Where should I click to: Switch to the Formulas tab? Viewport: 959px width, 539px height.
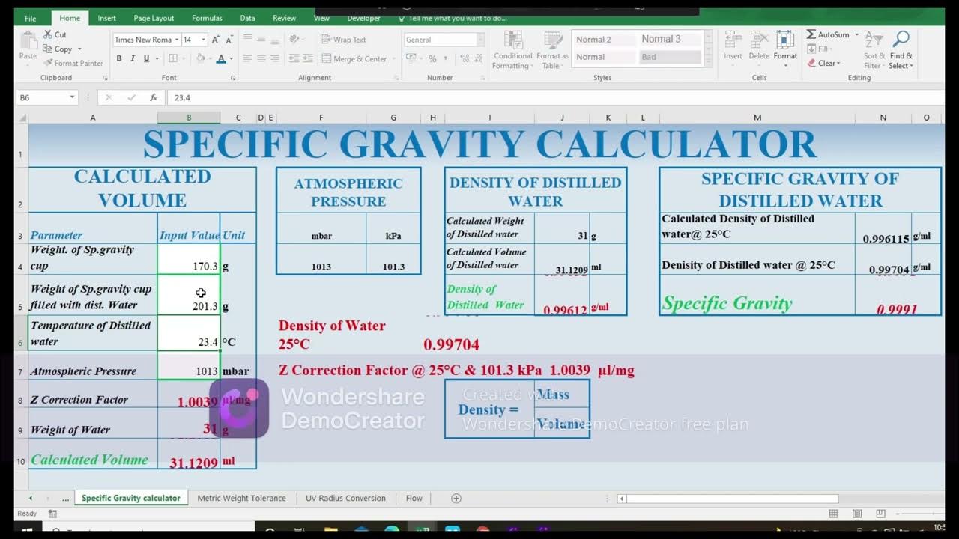click(207, 18)
